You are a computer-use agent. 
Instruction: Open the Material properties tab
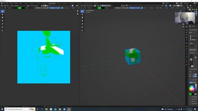pyautogui.click(x=187, y=62)
